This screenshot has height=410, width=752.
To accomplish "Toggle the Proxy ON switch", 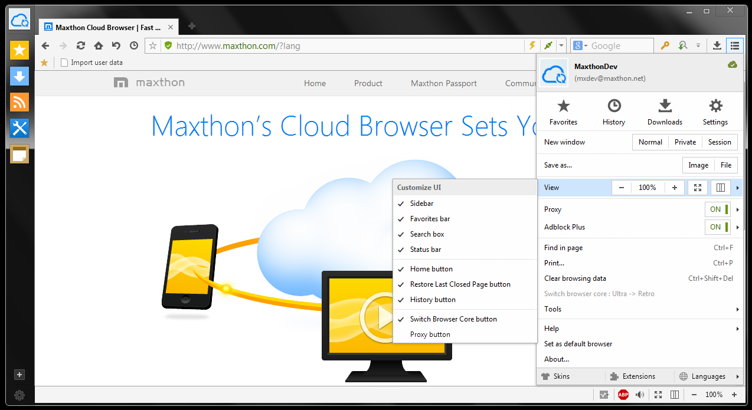I will pos(717,209).
